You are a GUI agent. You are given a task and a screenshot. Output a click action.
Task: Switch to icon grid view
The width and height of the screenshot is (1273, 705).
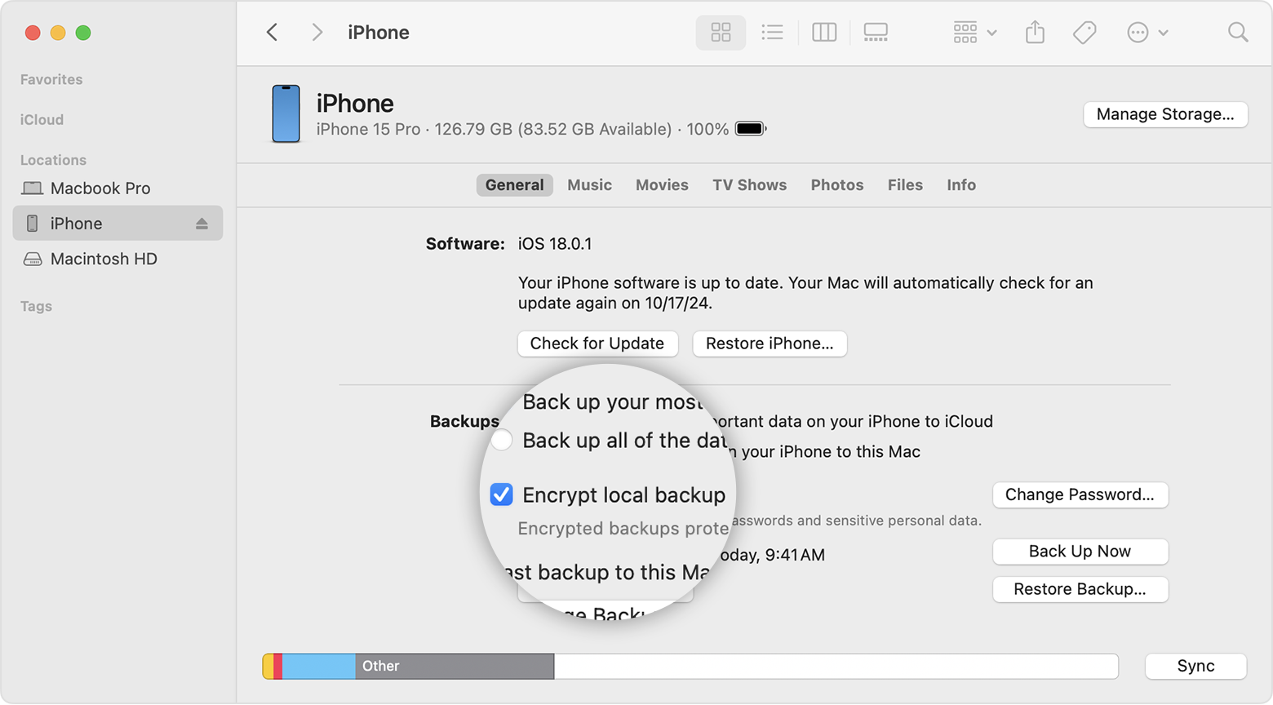(x=721, y=33)
